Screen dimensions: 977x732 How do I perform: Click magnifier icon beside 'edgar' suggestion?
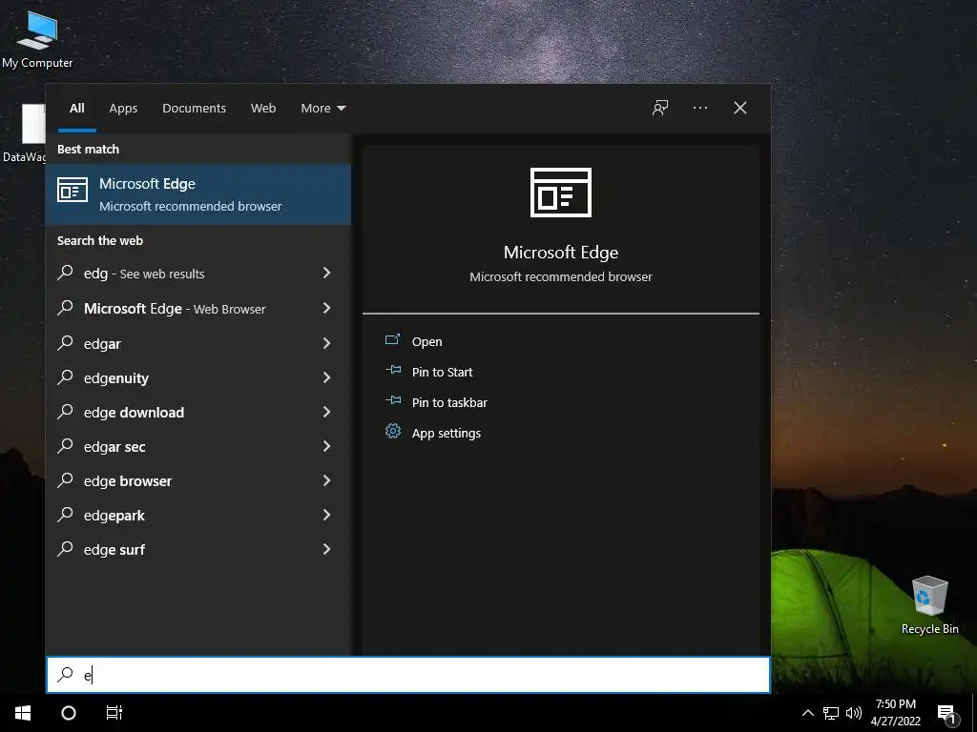point(65,342)
